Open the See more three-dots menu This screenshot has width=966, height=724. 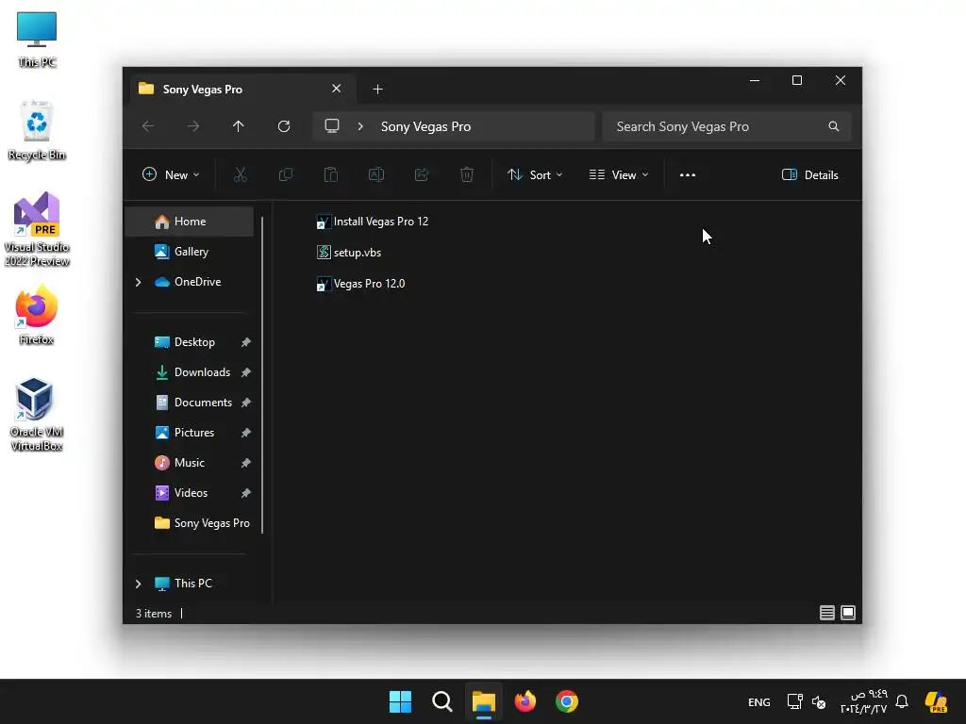[688, 174]
